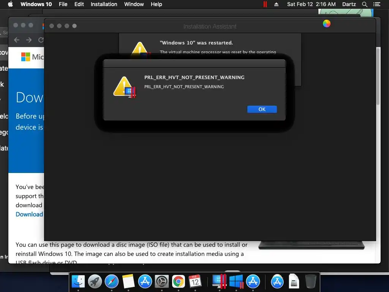Click the colorful wheel icon in Installation Assistant

326,24
